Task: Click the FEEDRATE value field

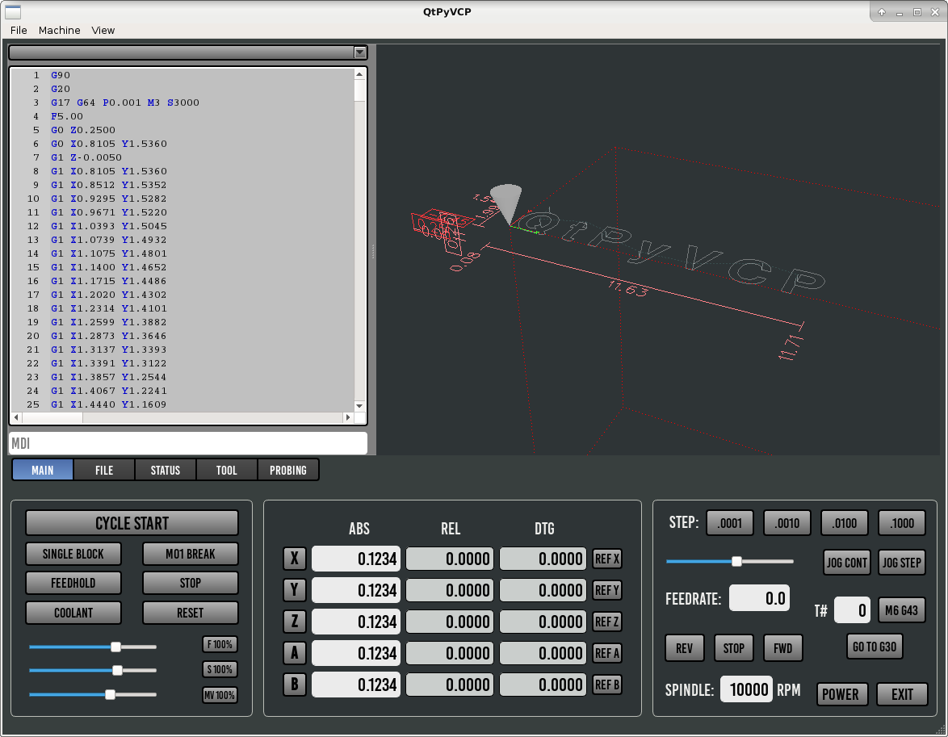Action: [x=759, y=598]
